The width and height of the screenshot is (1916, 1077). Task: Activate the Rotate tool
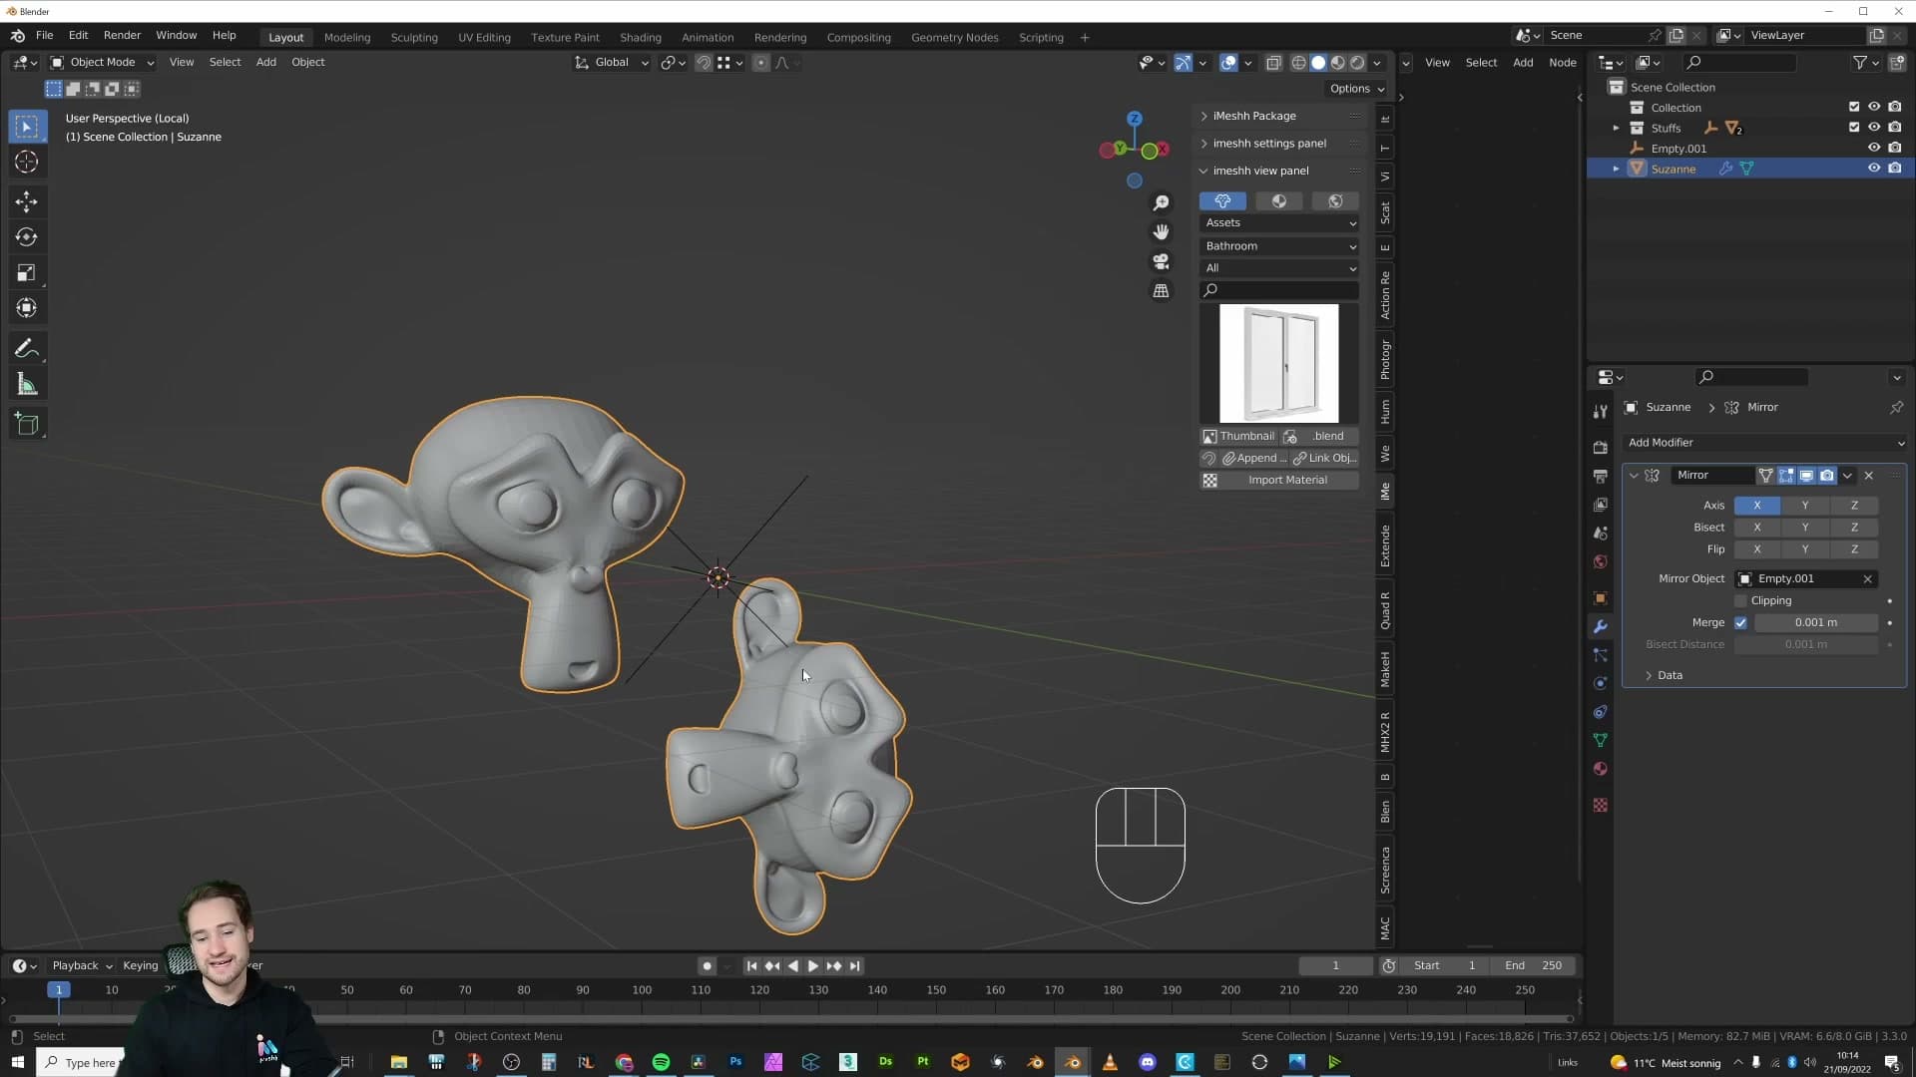(27, 237)
